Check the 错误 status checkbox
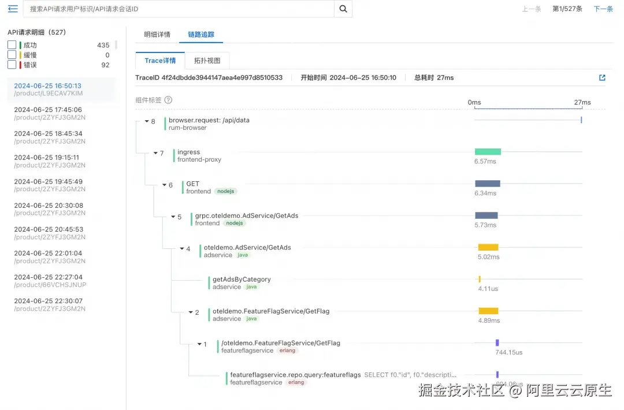 [x=10, y=65]
